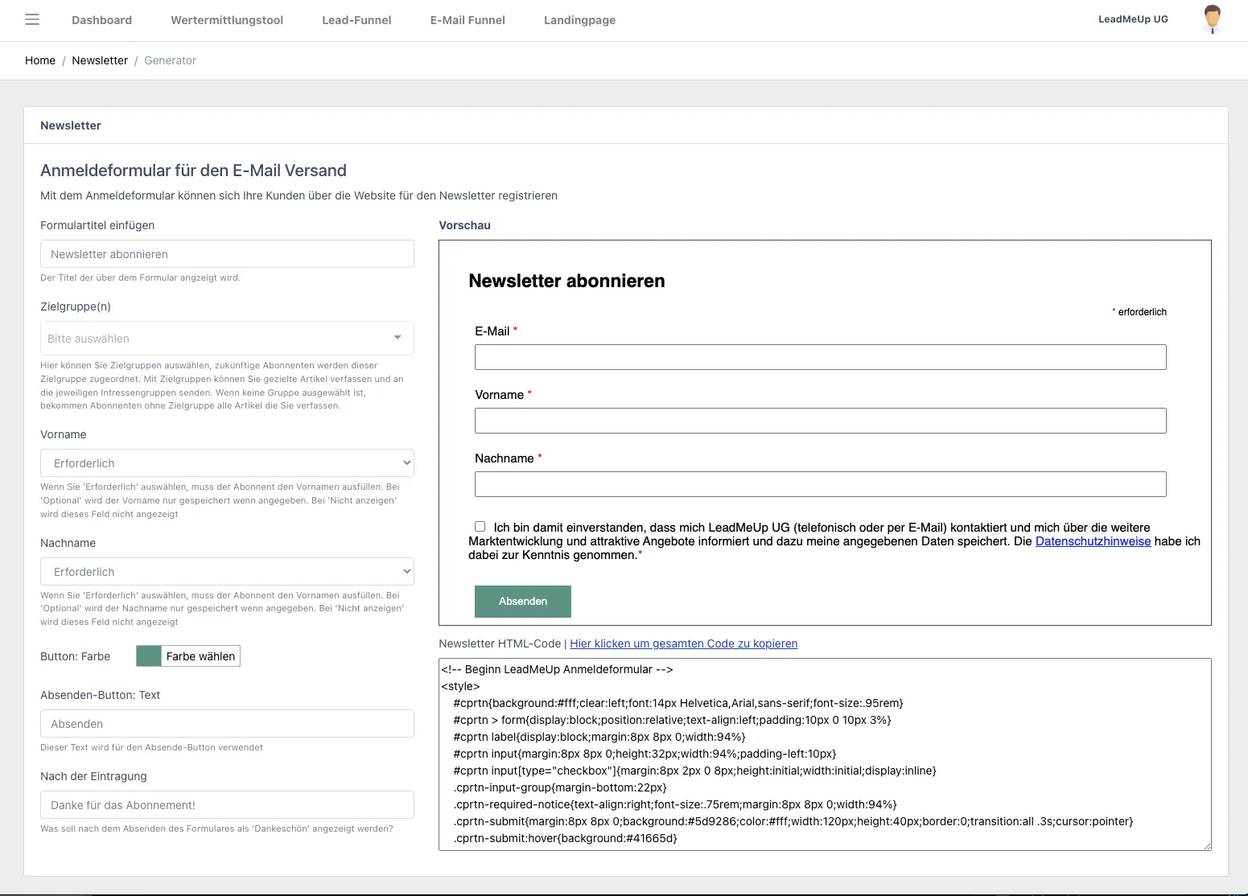Go to the Dashboard menu item
The height and width of the screenshot is (896, 1248).
pyautogui.click(x=101, y=20)
